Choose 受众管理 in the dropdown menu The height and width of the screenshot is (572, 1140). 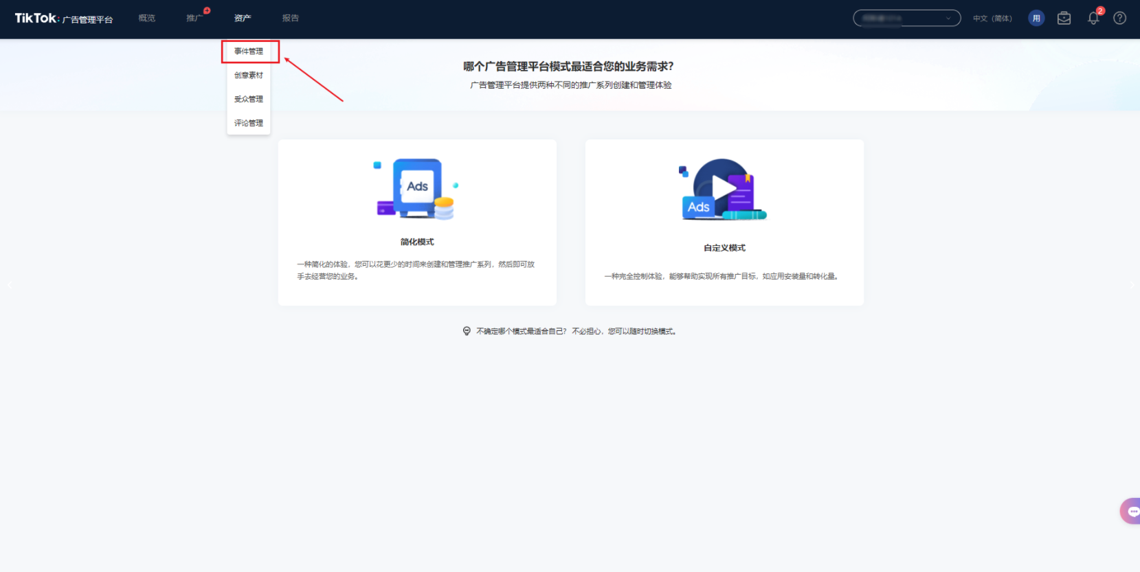tap(249, 100)
